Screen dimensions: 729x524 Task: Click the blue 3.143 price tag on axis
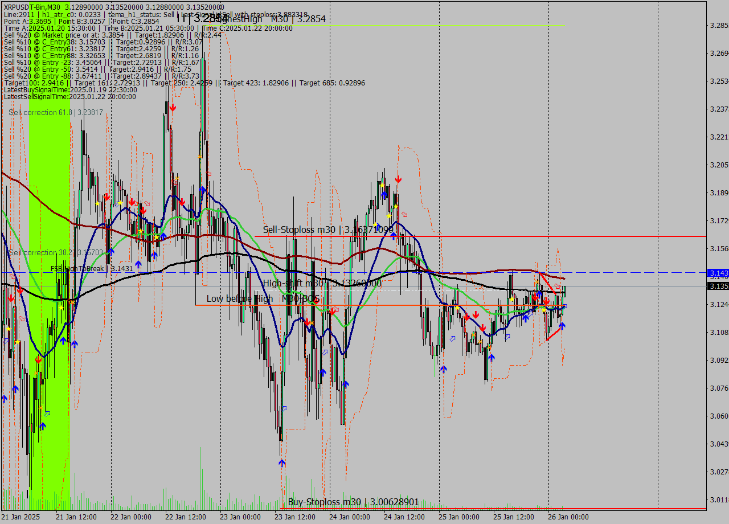coord(718,273)
